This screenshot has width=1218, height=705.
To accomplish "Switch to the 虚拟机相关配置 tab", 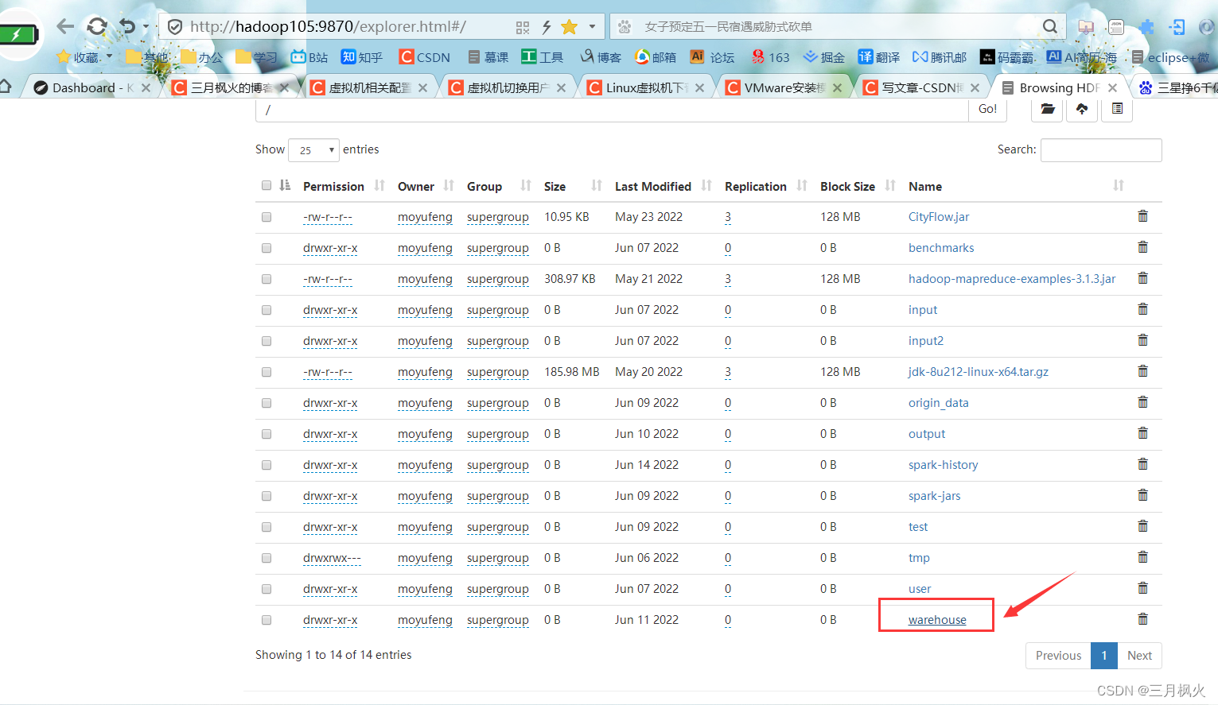I will coord(370,87).
